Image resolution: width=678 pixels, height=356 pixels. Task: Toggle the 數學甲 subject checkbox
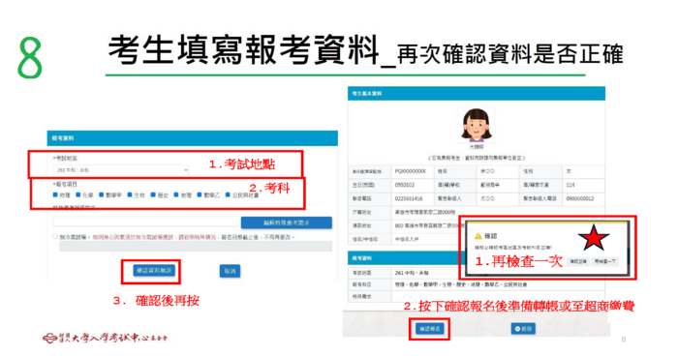(101, 194)
